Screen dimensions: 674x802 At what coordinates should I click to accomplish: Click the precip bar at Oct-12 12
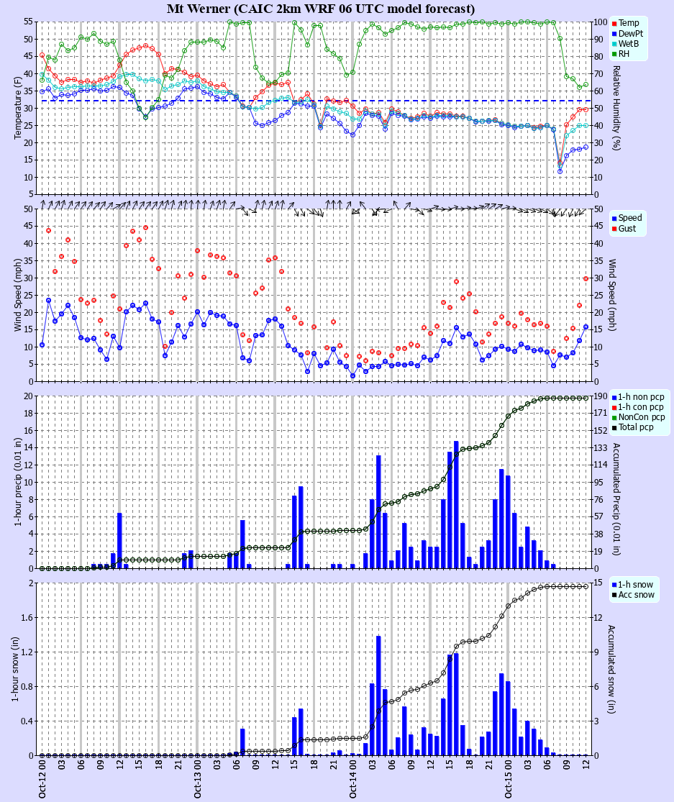click(x=119, y=540)
